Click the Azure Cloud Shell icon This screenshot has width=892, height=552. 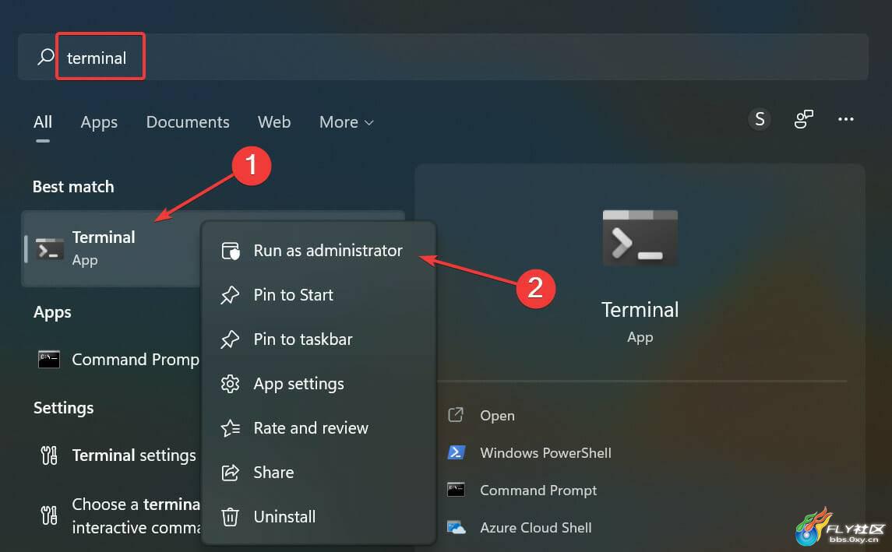pos(457,528)
